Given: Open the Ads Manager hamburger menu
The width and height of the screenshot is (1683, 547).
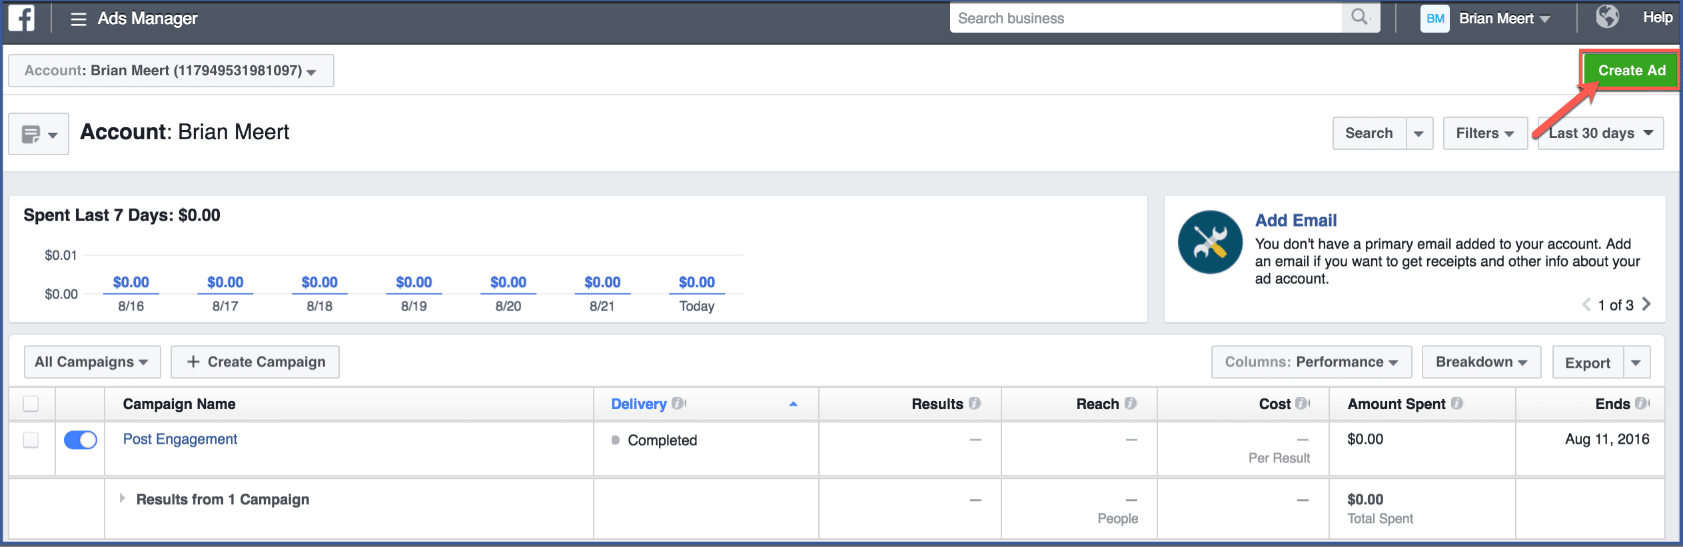Looking at the screenshot, I should point(79,19).
